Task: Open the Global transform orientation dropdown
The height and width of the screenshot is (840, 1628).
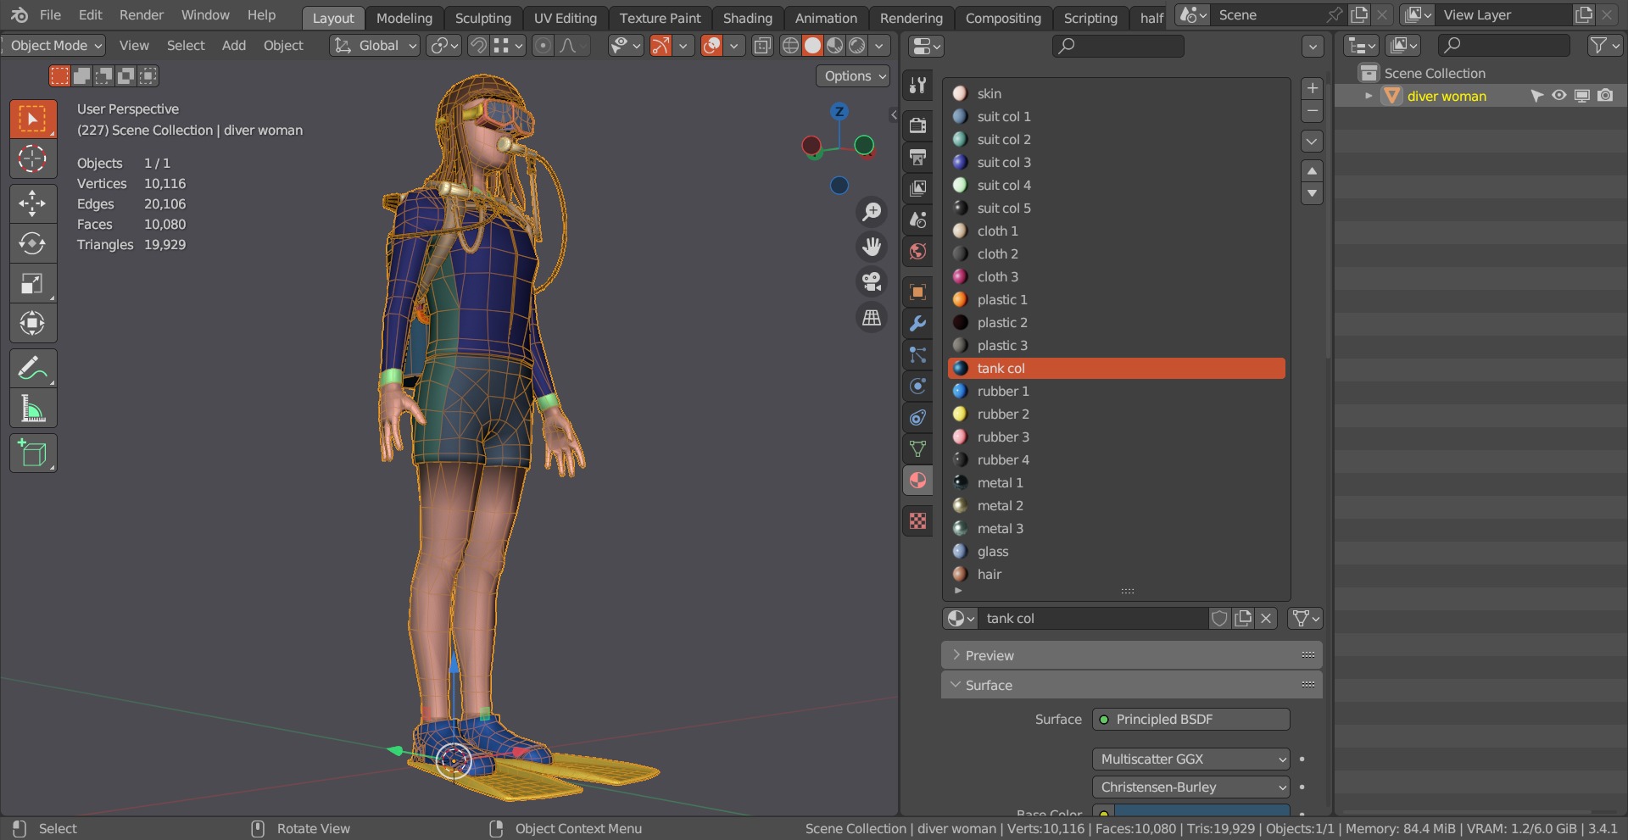Action: click(x=375, y=45)
